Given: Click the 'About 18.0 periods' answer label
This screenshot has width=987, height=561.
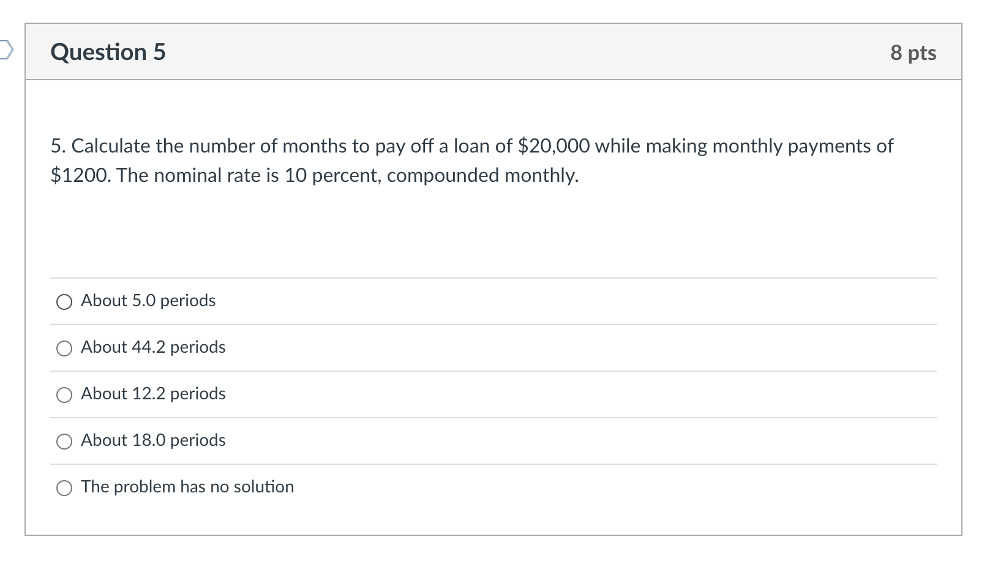Looking at the screenshot, I should (153, 440).
